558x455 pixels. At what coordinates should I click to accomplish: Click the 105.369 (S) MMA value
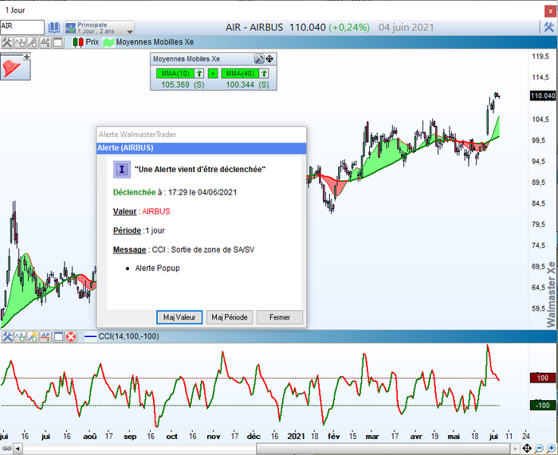[183, 85]
